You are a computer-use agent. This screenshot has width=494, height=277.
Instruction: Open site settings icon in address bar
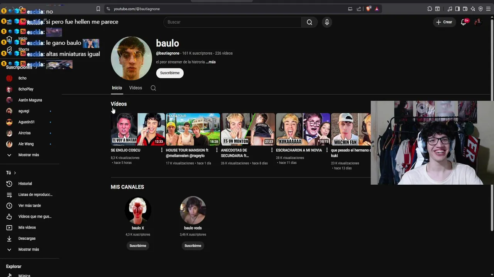point(108,9)
